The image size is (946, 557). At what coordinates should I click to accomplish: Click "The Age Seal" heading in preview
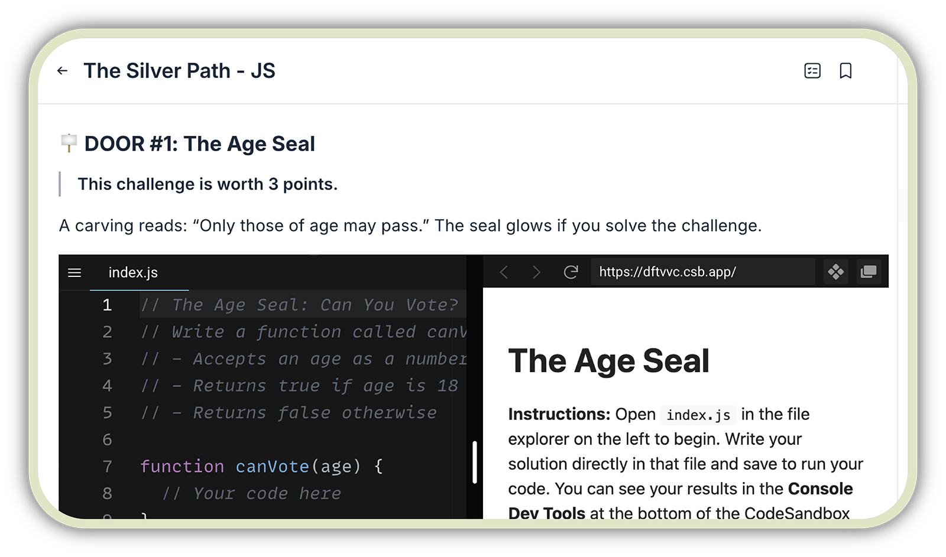tap(608, 361)
